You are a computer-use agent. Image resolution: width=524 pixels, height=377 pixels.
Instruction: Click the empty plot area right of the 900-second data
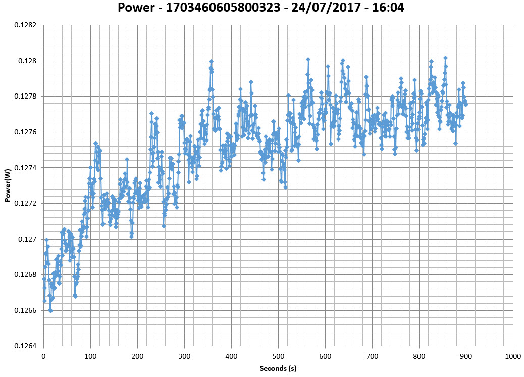[490, 202]
